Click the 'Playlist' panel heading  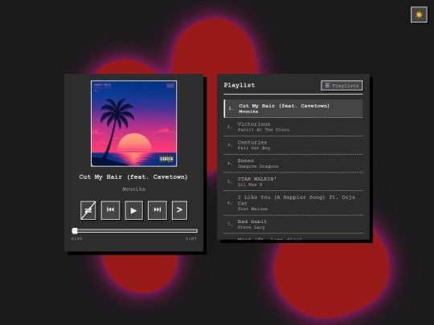click(240, 85)
